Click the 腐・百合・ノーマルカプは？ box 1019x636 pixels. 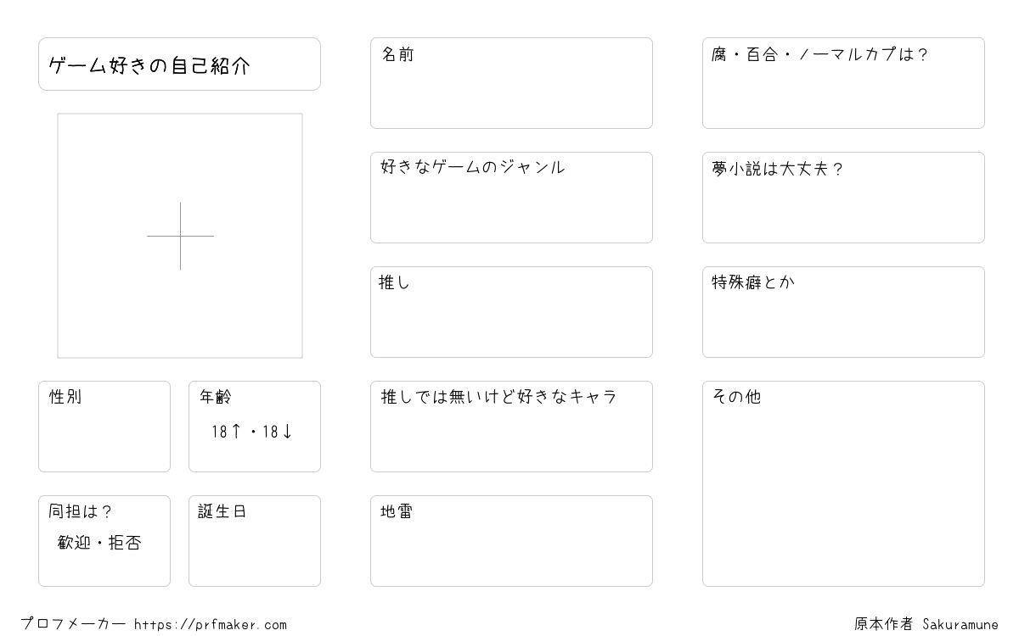(x=843, y=83)
